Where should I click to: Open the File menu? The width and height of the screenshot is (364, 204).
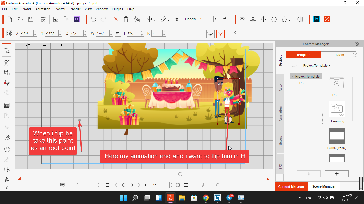pos(5,9)
